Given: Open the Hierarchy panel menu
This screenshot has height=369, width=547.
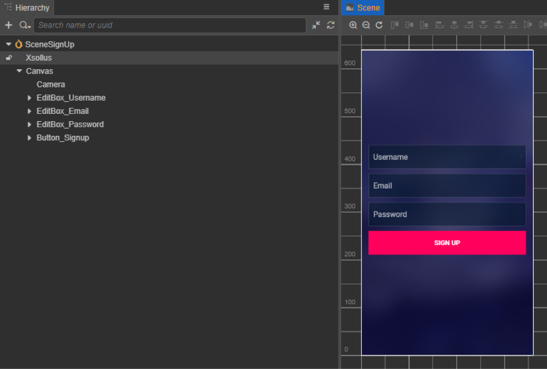Looking at the screenshot, I should coord(326,7).
